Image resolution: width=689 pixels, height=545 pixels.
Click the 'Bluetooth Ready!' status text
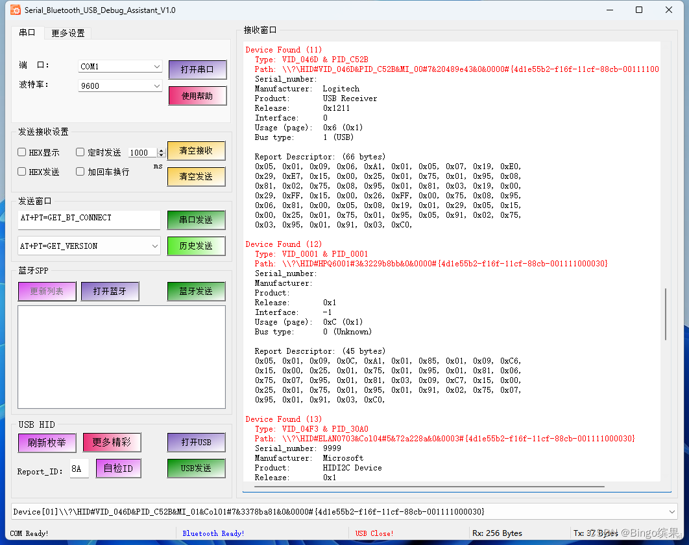tap(213, 533)
